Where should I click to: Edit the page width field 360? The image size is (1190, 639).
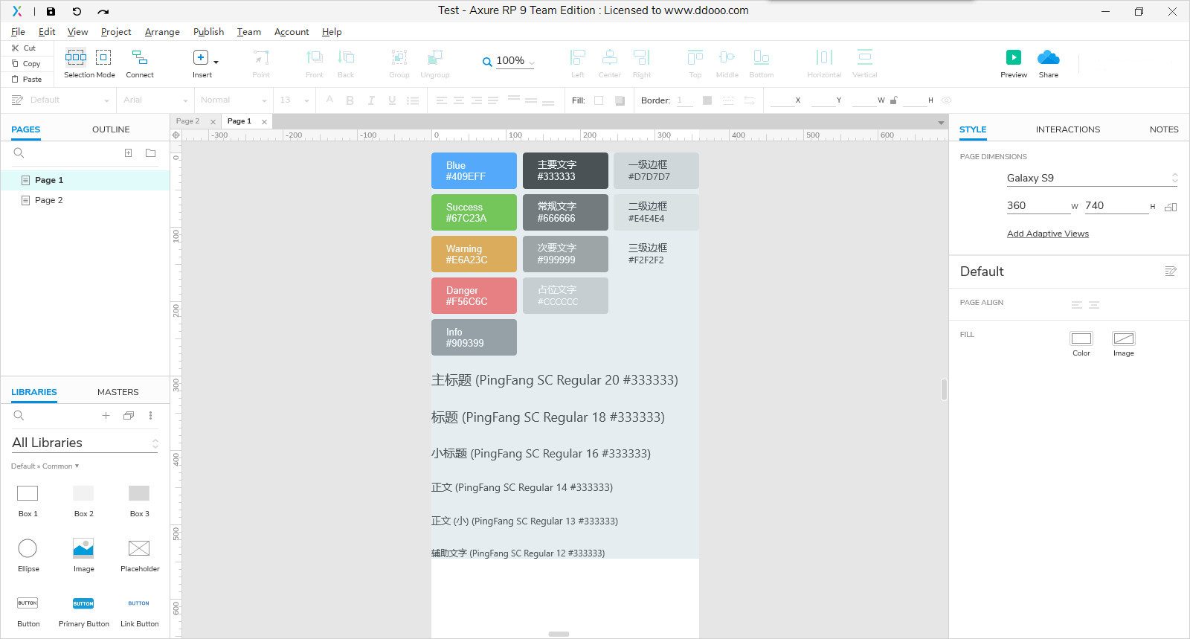pos(1038,205)
